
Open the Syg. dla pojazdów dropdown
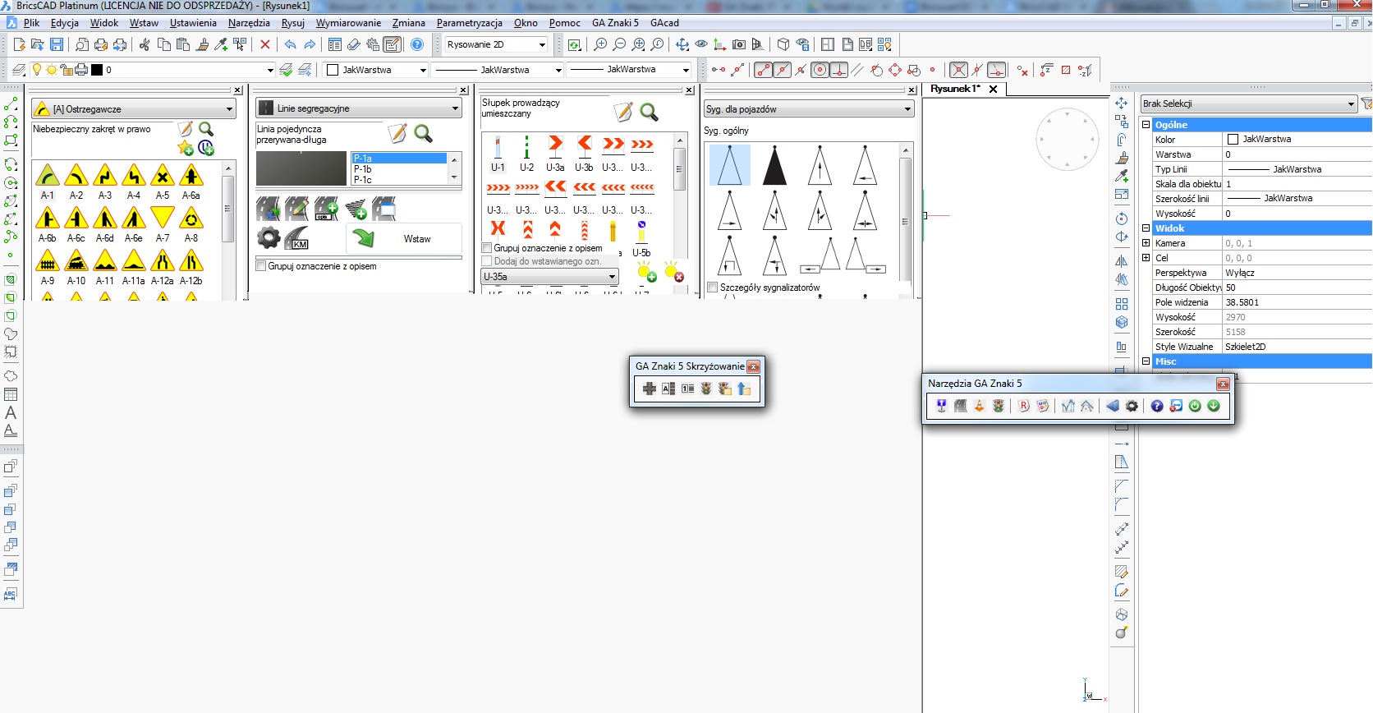pyautogui.click(x=809, y=108)
